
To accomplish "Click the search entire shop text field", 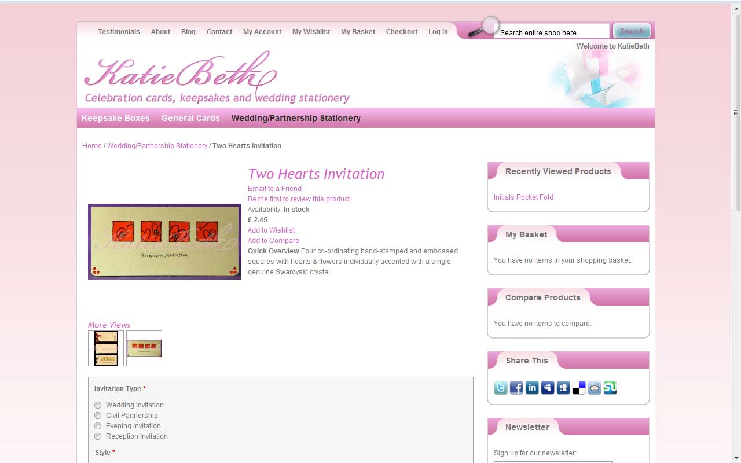I will coord(552,32).
